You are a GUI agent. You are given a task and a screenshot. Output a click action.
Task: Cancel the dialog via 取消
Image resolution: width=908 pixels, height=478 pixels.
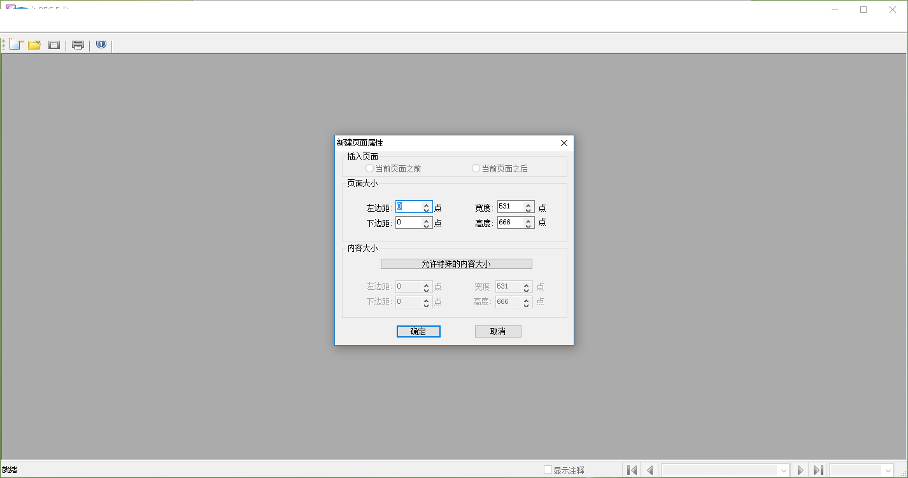(498, 331)
